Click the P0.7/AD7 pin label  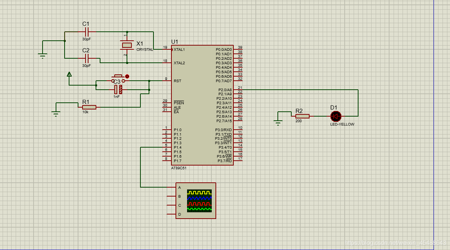click(224, 81)
